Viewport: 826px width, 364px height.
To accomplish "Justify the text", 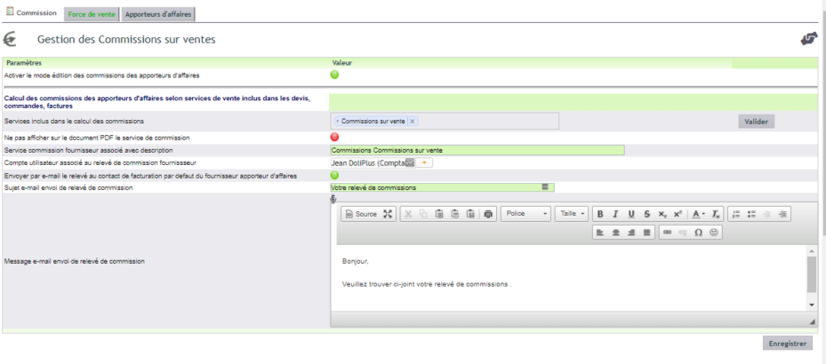I will 647,232.
